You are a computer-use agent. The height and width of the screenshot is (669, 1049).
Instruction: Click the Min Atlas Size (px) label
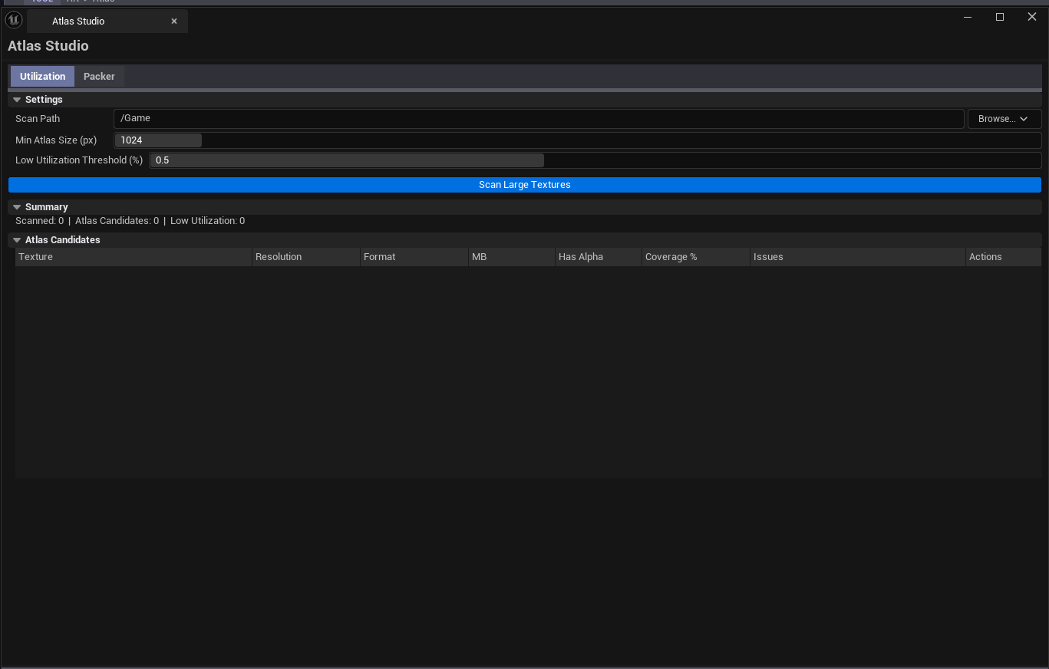[x=56, y=140]
